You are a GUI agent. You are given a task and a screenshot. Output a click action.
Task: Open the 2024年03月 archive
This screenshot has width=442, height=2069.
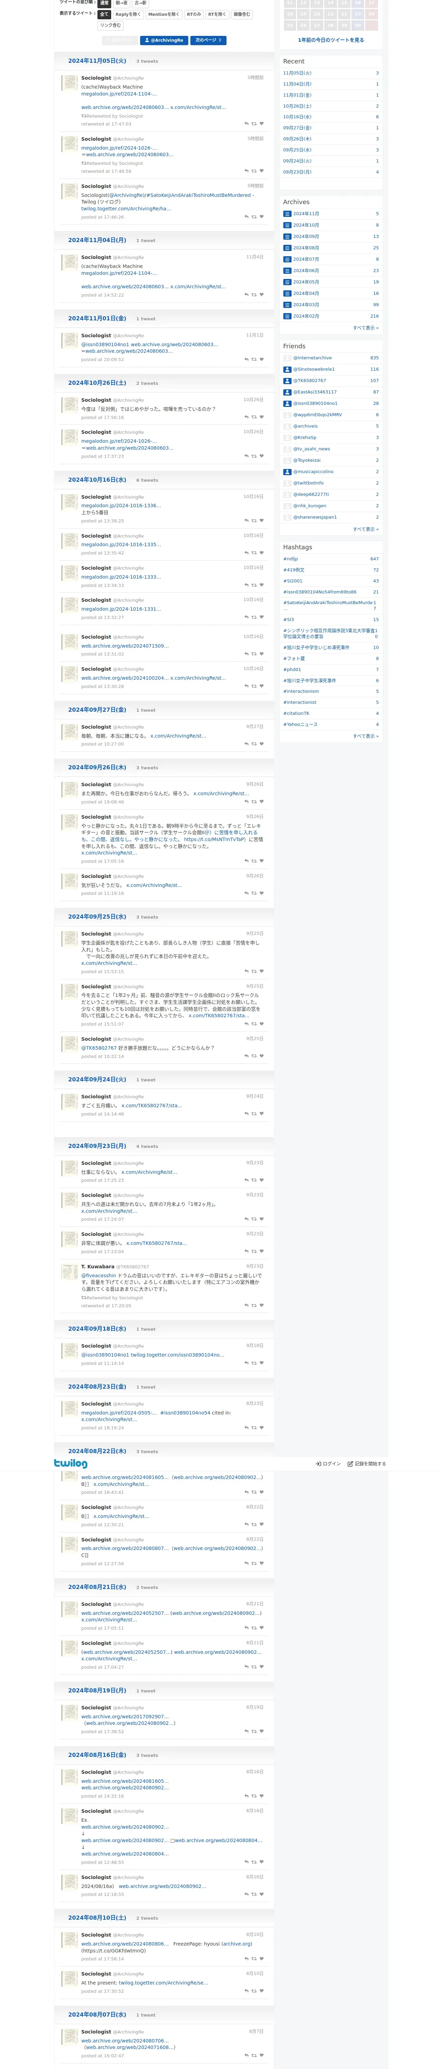(306, 304)
